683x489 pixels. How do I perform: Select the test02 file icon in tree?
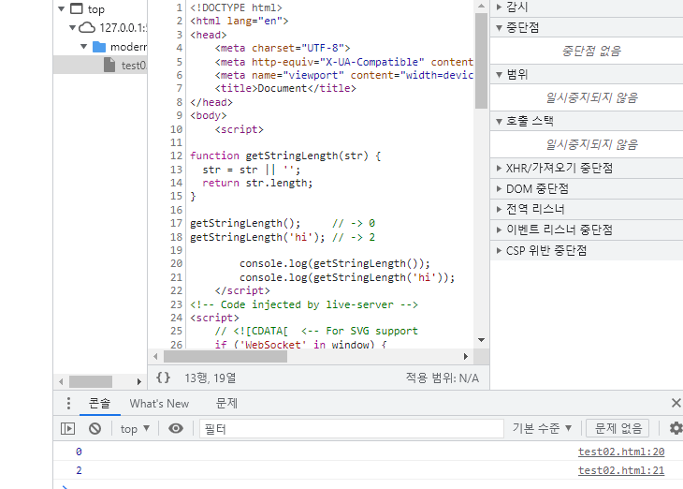click(109, 65)
